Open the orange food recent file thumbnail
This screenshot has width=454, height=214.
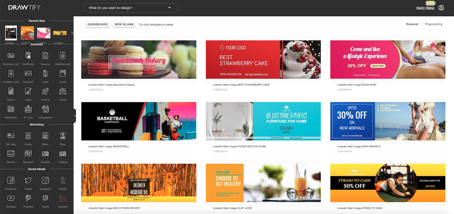pos(27,33)
